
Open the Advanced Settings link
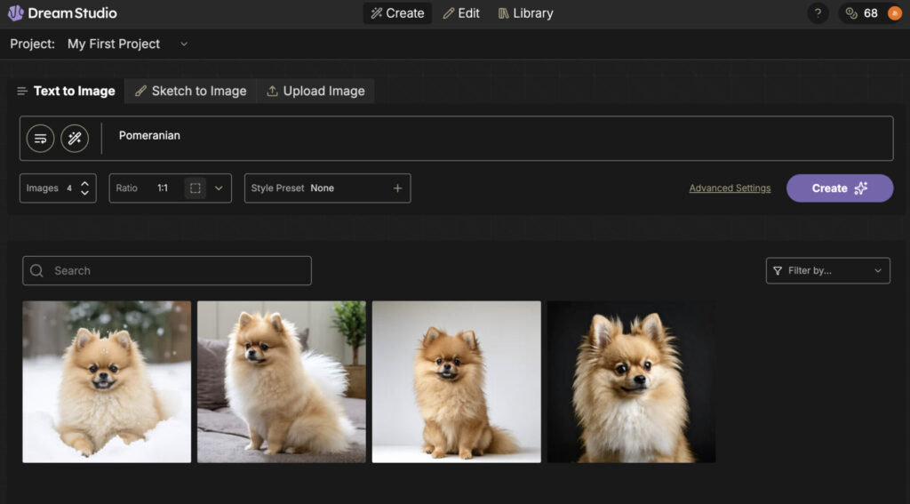click(x=730, y=188)
